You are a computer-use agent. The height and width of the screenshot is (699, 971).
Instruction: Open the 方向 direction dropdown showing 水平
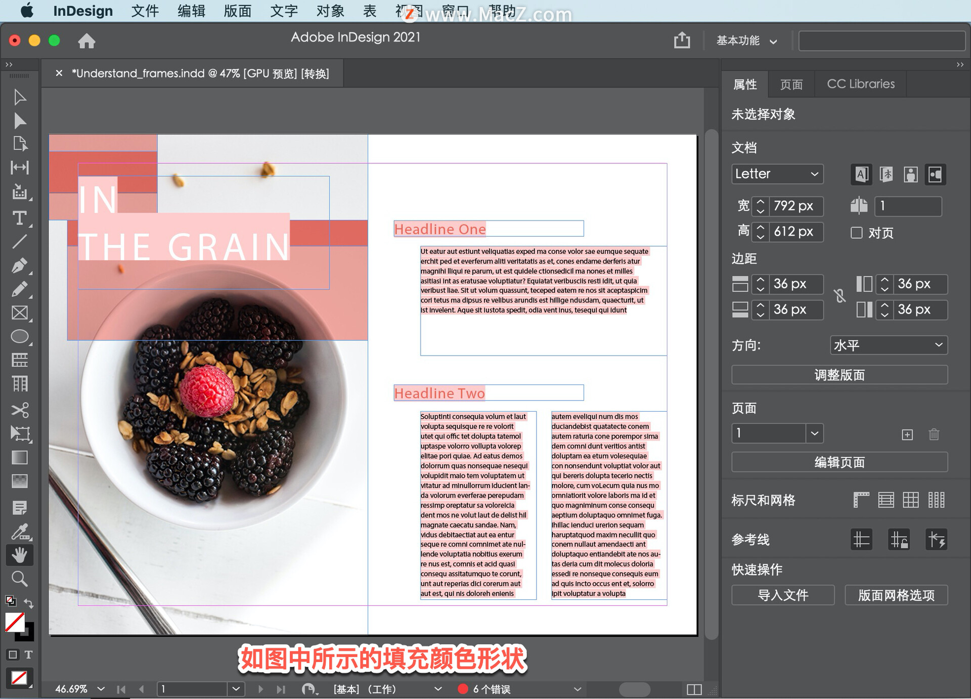pyautogui.click(x=889, y=345)
